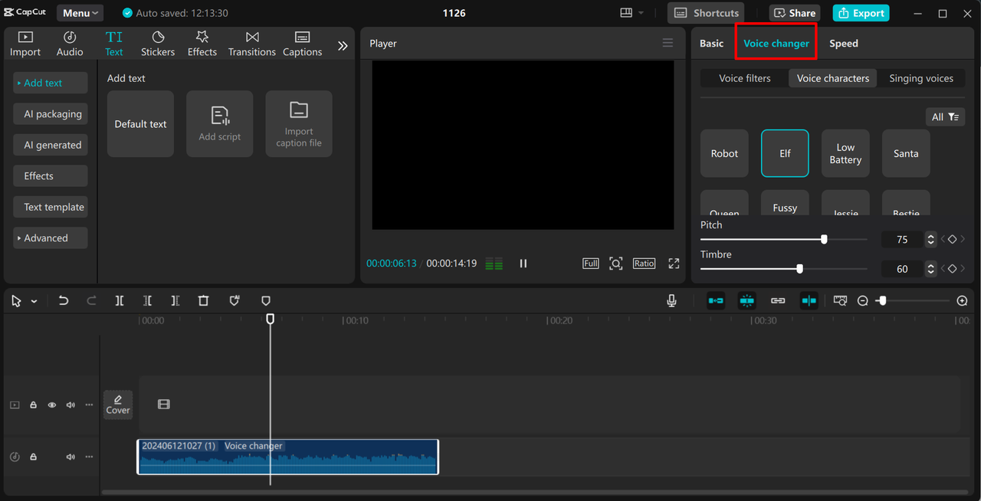Adjust Timbre value stepper arrows
The width and height of the screenshot is (981, 501).
coord(930,269)
